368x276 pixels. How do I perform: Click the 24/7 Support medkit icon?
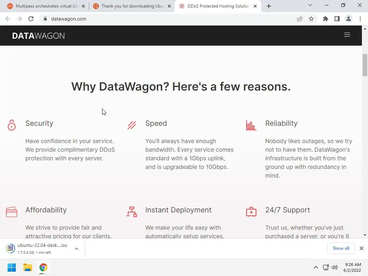point(251,212)
